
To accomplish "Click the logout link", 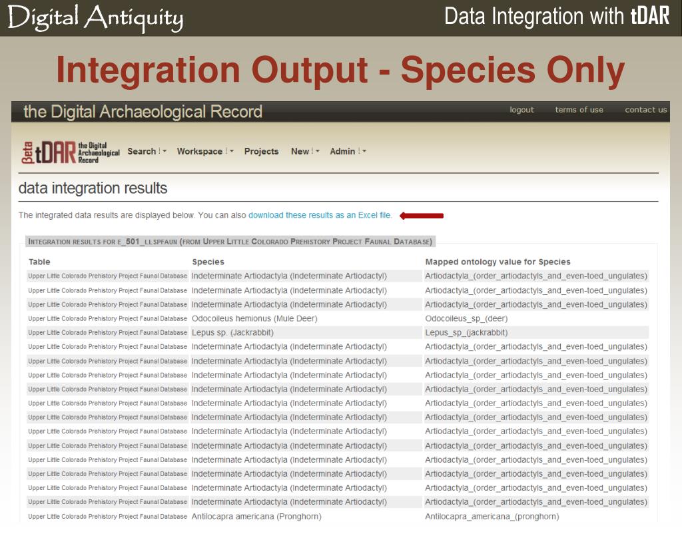I will tap(521, 110).
